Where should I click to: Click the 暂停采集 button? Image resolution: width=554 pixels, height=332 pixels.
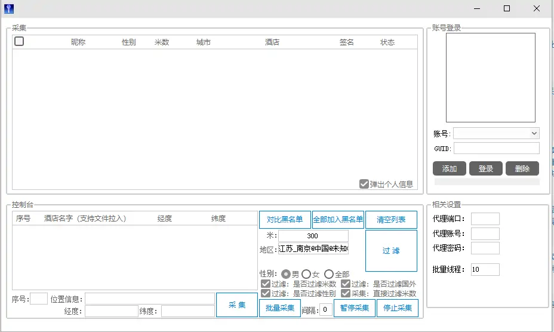[355, 308]
